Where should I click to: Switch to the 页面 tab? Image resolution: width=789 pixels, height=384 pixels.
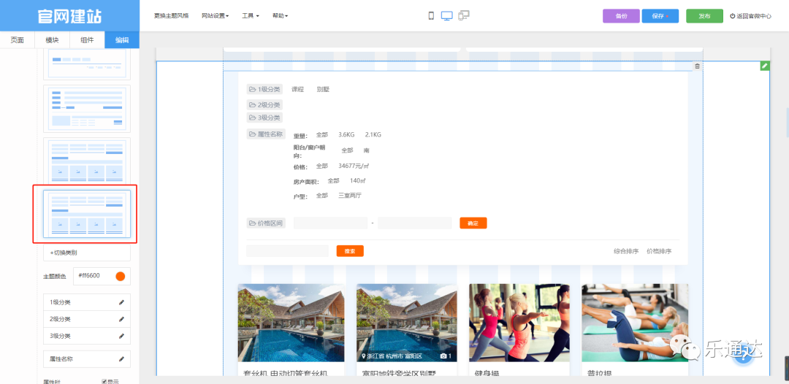tap(17, 40)
